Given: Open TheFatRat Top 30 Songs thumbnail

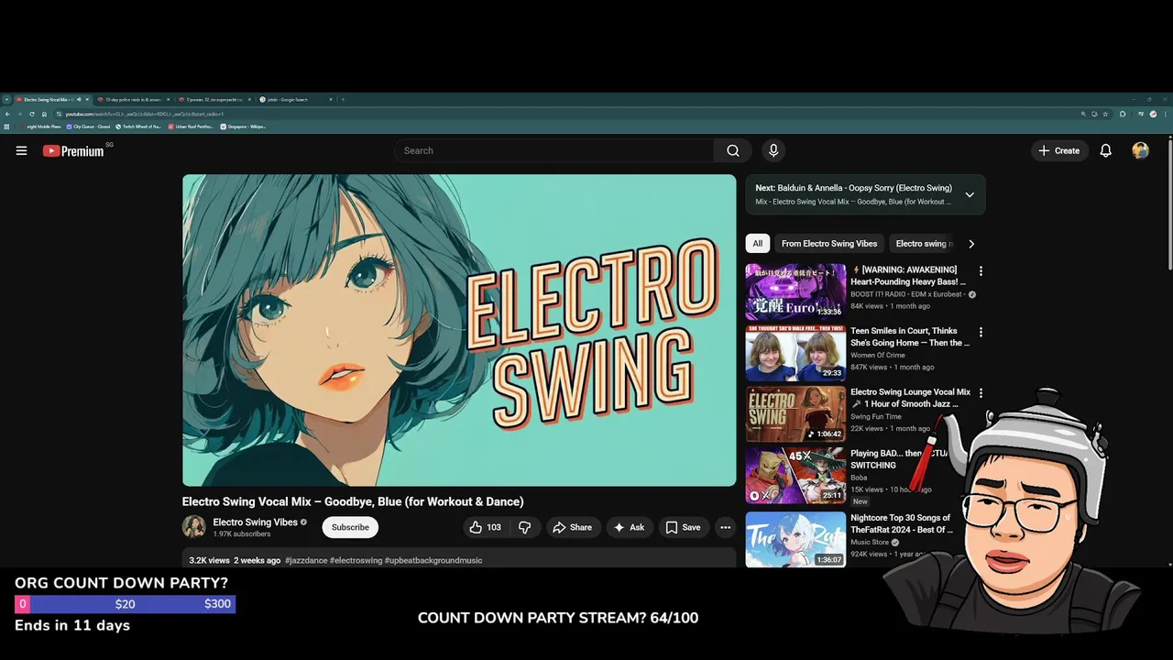Looking at the screenshot, I should point(795,539).
